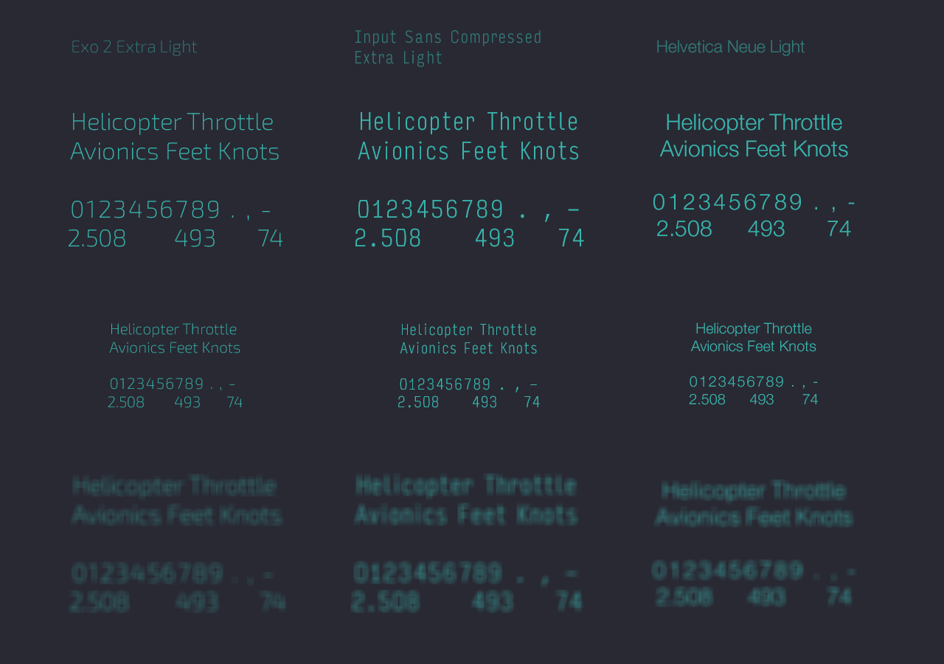Pick large sharp '493' in Input Sans sample
944x664 pixels.
coord(494,238)
